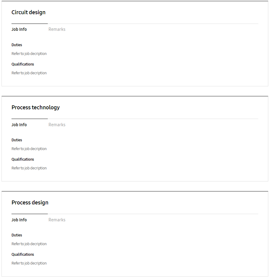This screenshot has height=279, width=271.
Task: Open the Qualifications section of Process technology
Action: coord(23,159)
